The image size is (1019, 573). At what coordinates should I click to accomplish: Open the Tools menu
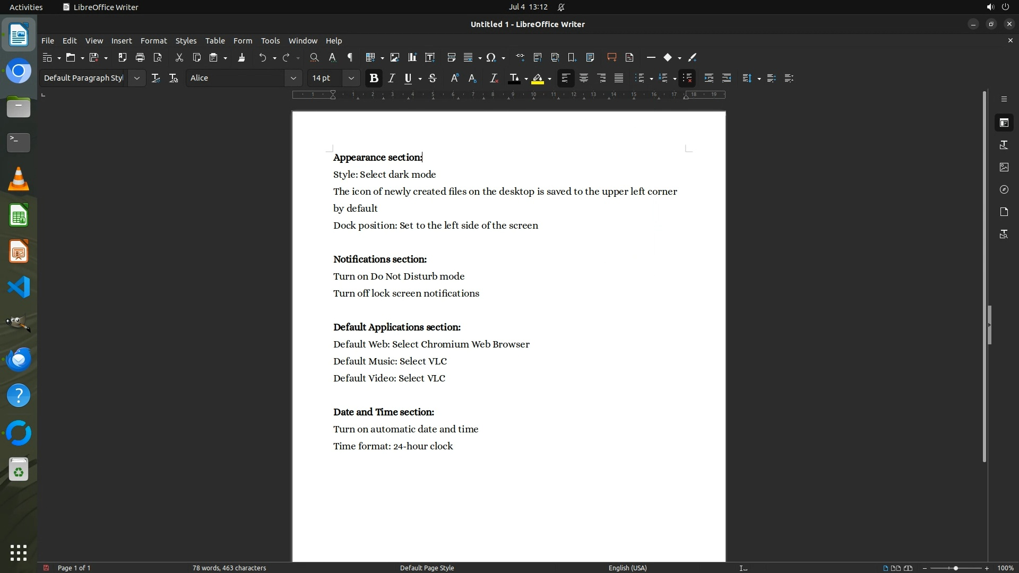(x=270, y=41)
